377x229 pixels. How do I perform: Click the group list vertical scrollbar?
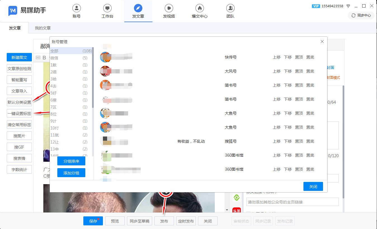point(93,78)
